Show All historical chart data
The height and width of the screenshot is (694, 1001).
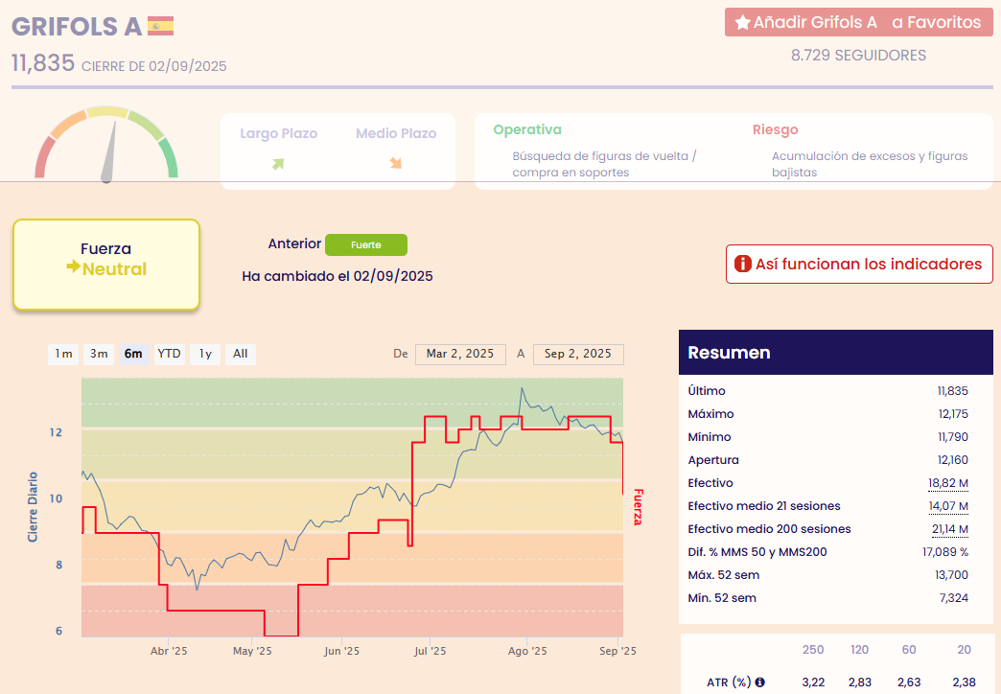tap(240, 354)
